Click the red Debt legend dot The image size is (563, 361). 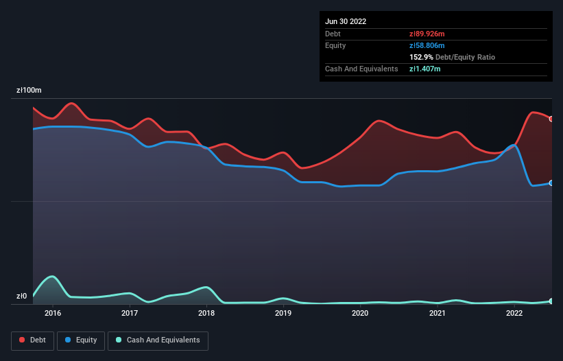coord(22,340)
